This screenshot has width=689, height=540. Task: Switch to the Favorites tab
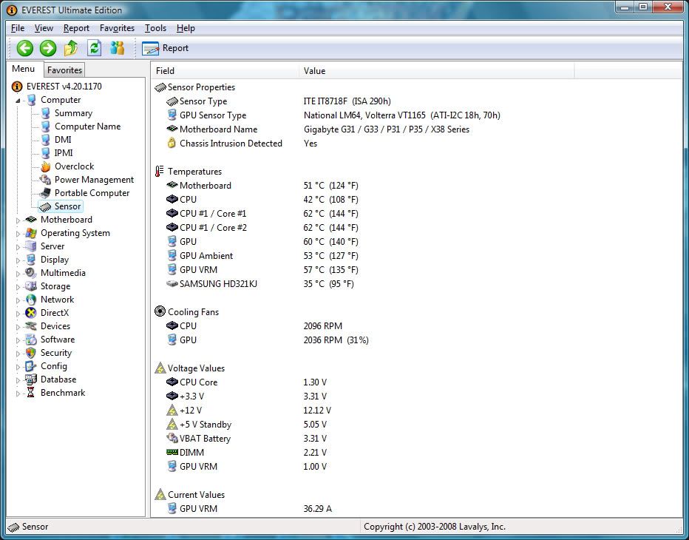[x=64, y=70]
